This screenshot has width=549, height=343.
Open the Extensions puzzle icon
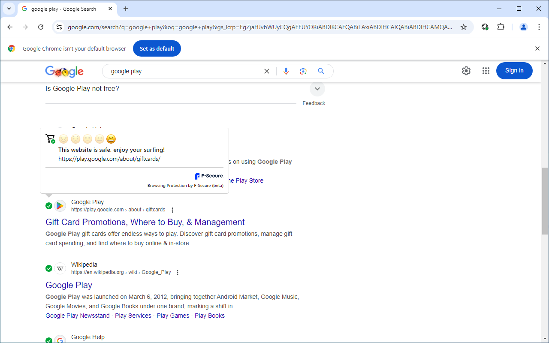(x=501, y=27)
